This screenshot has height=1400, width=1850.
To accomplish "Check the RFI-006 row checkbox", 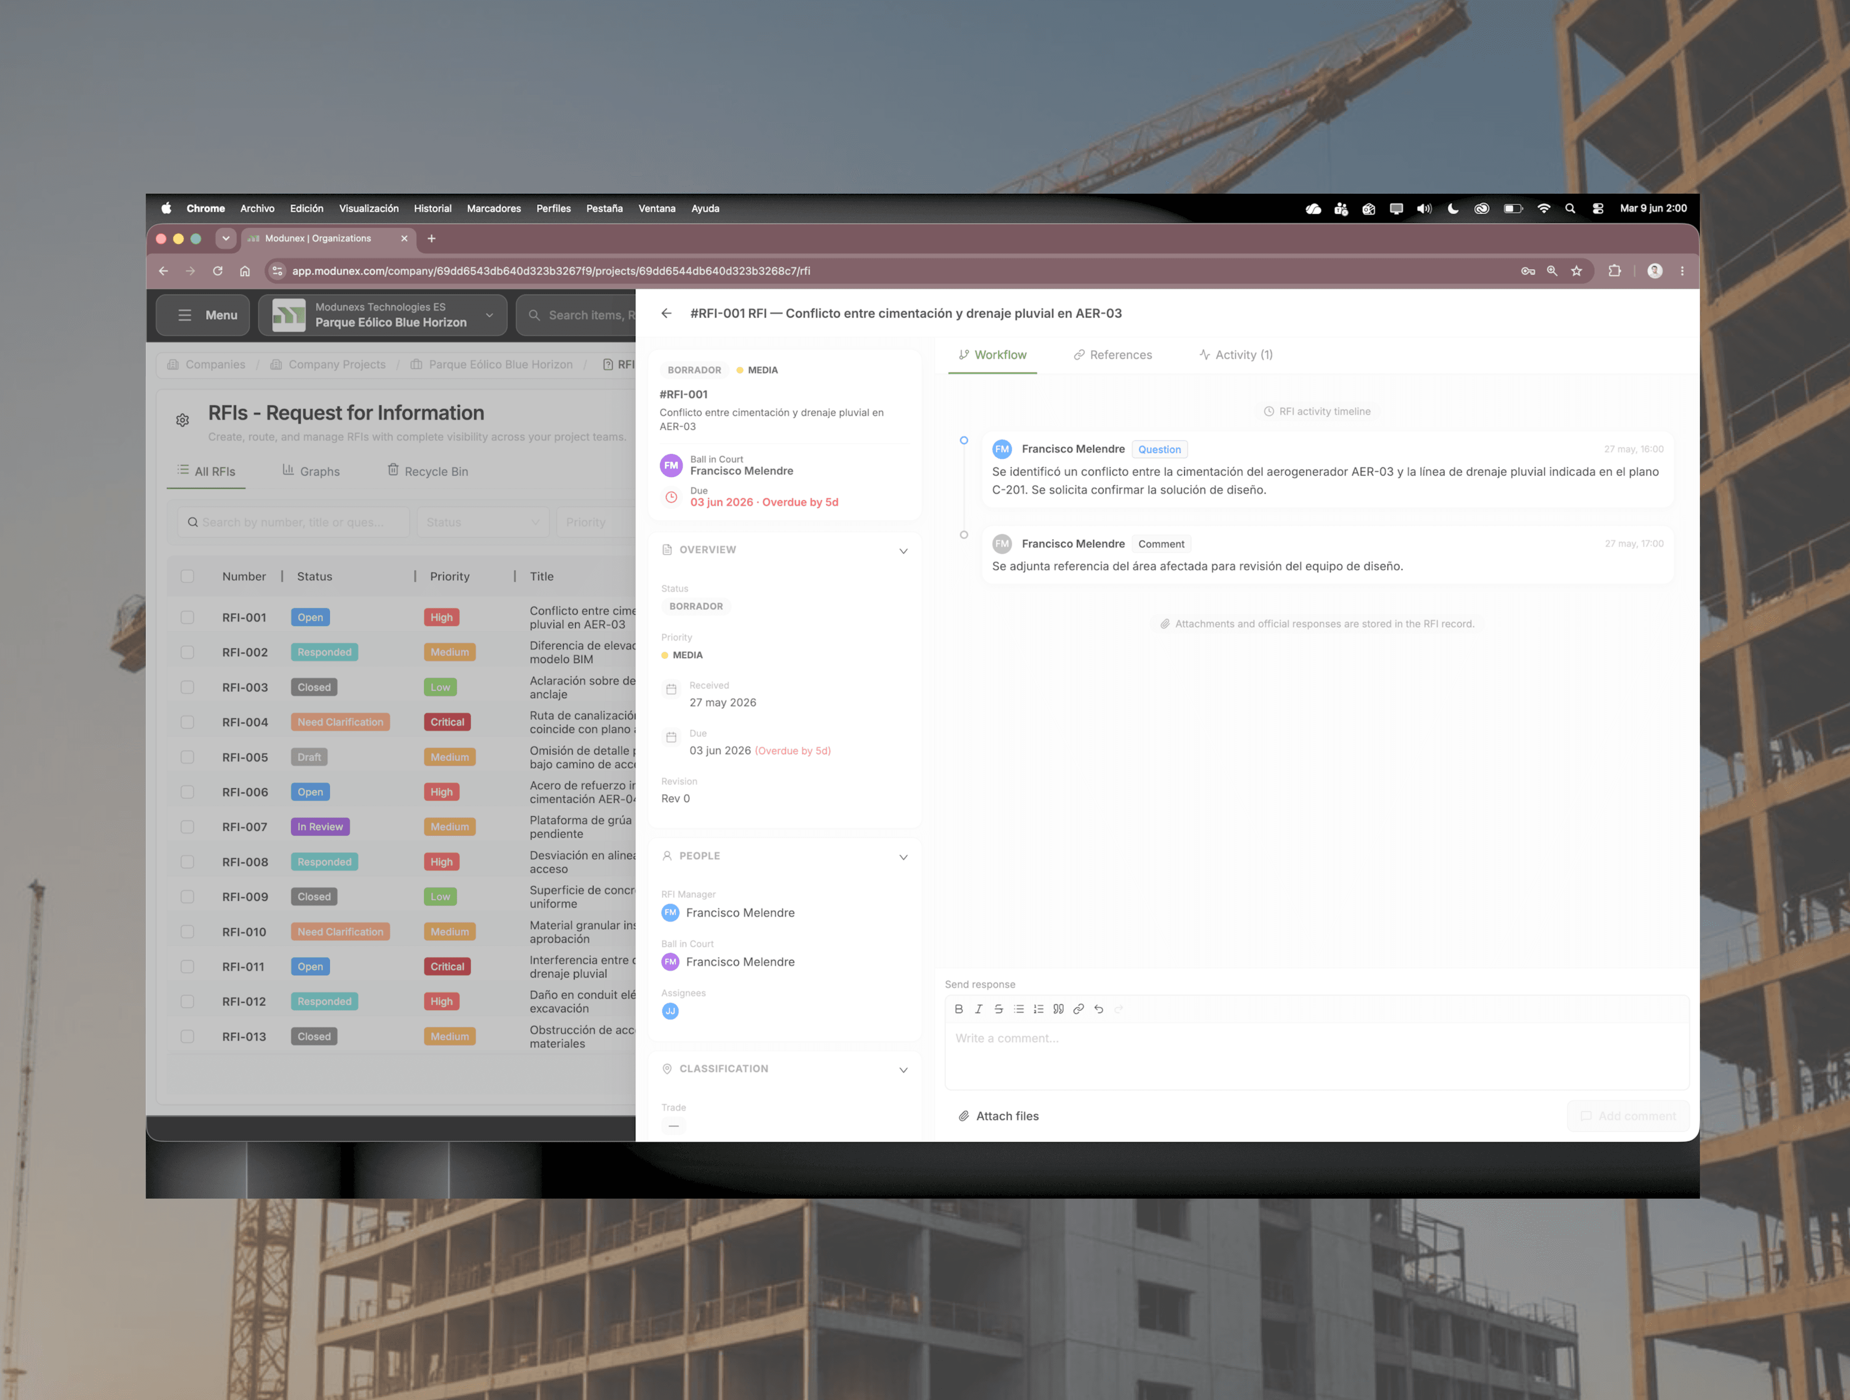I will coord(187,792).
